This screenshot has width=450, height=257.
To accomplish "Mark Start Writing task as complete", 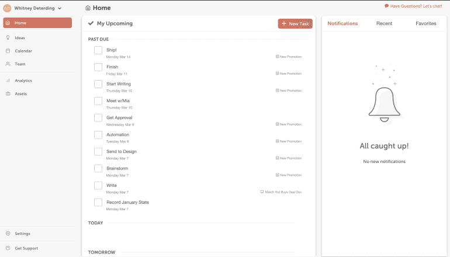I will (x=98, y=84).
